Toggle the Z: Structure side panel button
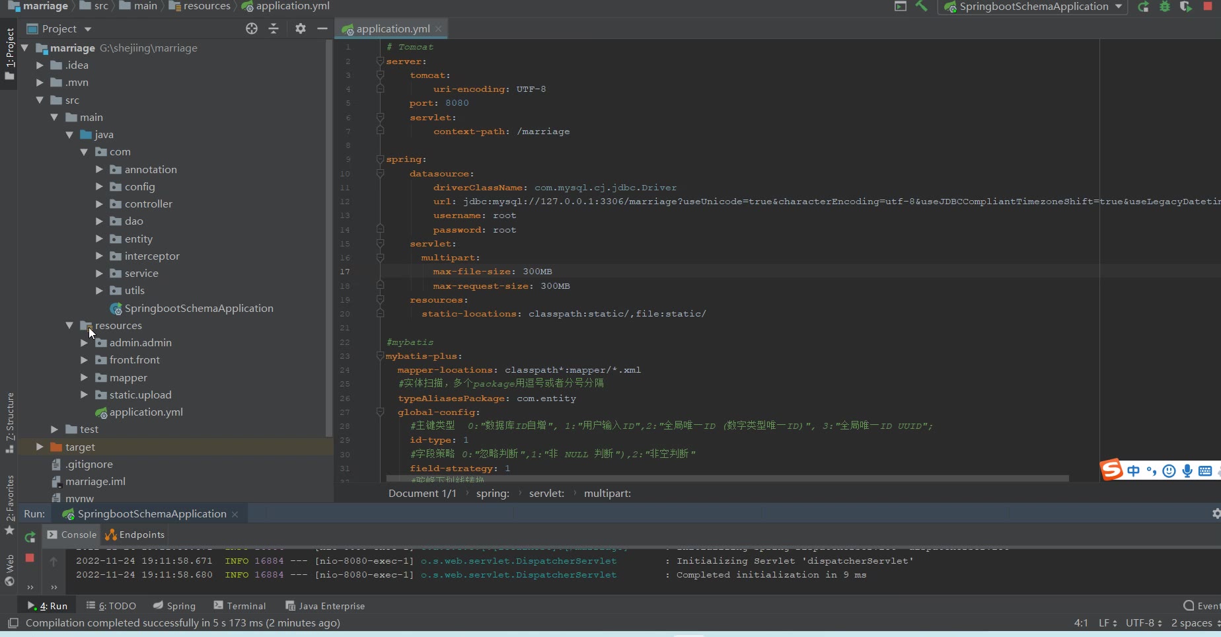The height and width of the screenshot is (637, 1221). [9, 422]
